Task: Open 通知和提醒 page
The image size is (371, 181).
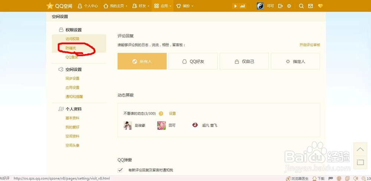Action: (74, 97)
